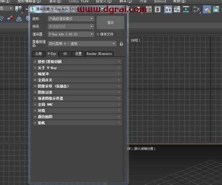This screenshot has width=222, height=185.
Task: Open the Curve Editor wave icon
Action: 177,10
